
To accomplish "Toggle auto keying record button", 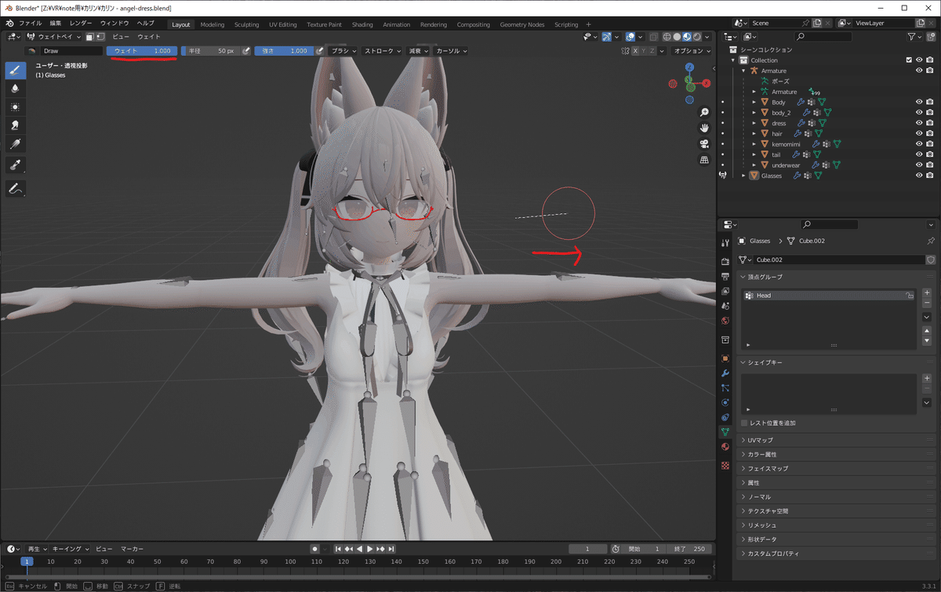I will pos(314,549).
